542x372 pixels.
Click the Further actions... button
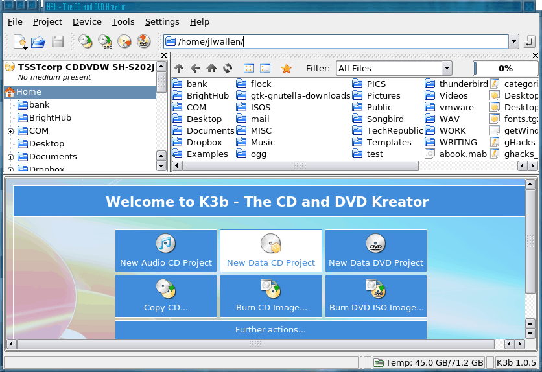270,330
